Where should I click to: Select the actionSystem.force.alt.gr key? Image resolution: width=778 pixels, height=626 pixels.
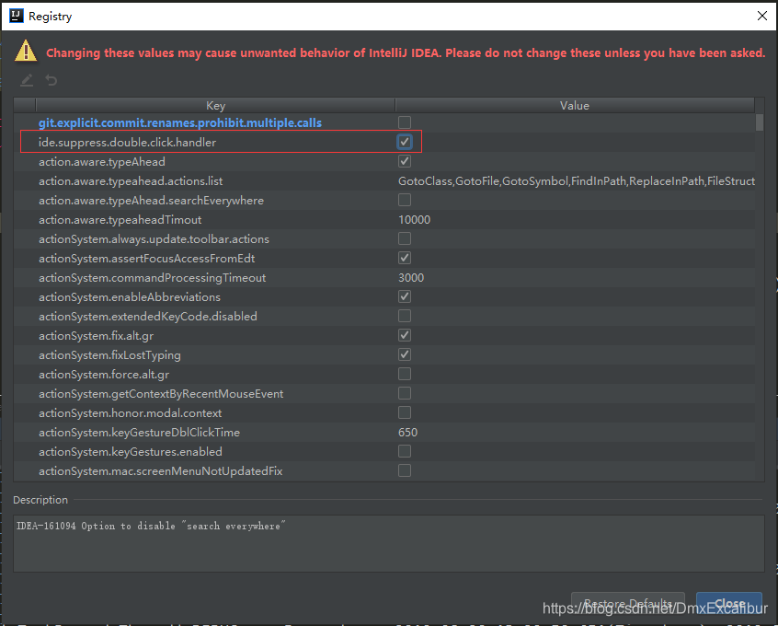coord(104,375)
